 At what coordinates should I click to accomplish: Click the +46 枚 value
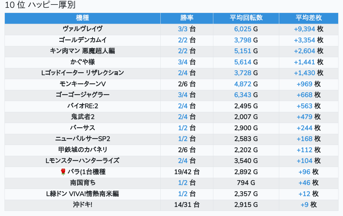(309, 183)
